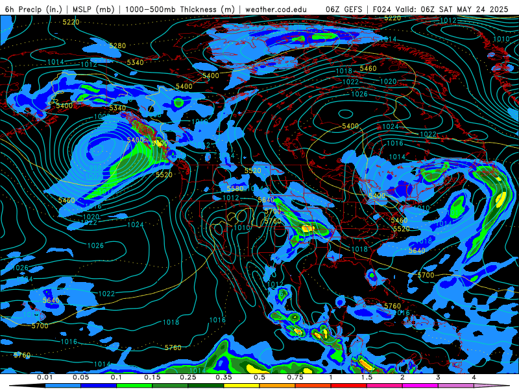Click the 5280 thickness contour label
This screenshot has width=519, height=389.
[117, 45]
